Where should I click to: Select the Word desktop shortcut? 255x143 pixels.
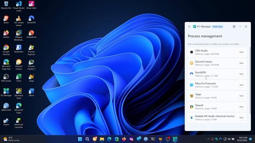point(31,93)
